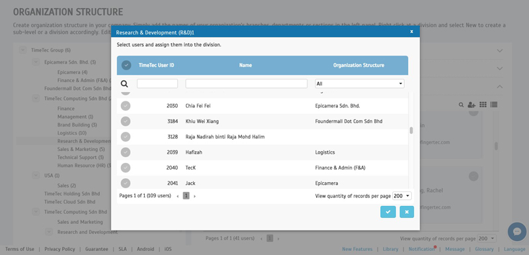Open the Privacy Policy link
Viewport: 529px width, 255px height.
tap(60, 249)
